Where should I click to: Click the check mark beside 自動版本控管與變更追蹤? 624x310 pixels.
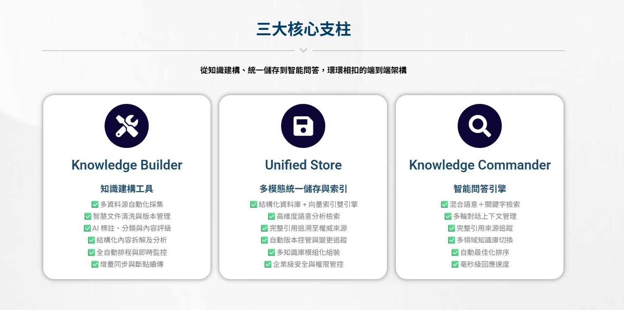click(264, 240)
